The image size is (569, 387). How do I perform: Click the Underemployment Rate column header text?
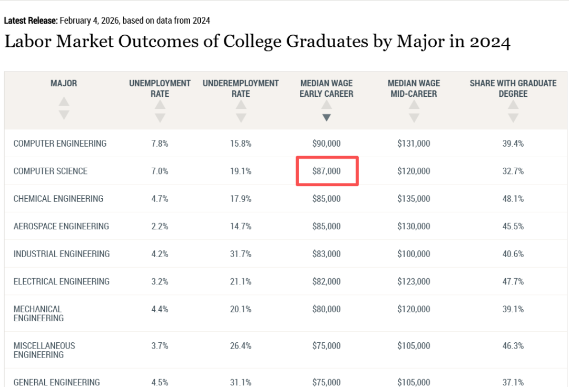pos(241,88)
